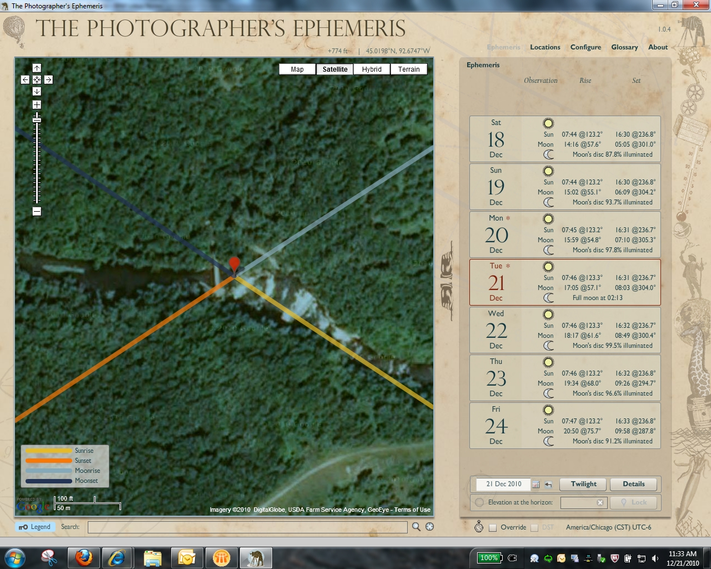Viewport: 711px width, 569px height.
Task: Enable the timezone Override checkbox
Action: (493, 527)
